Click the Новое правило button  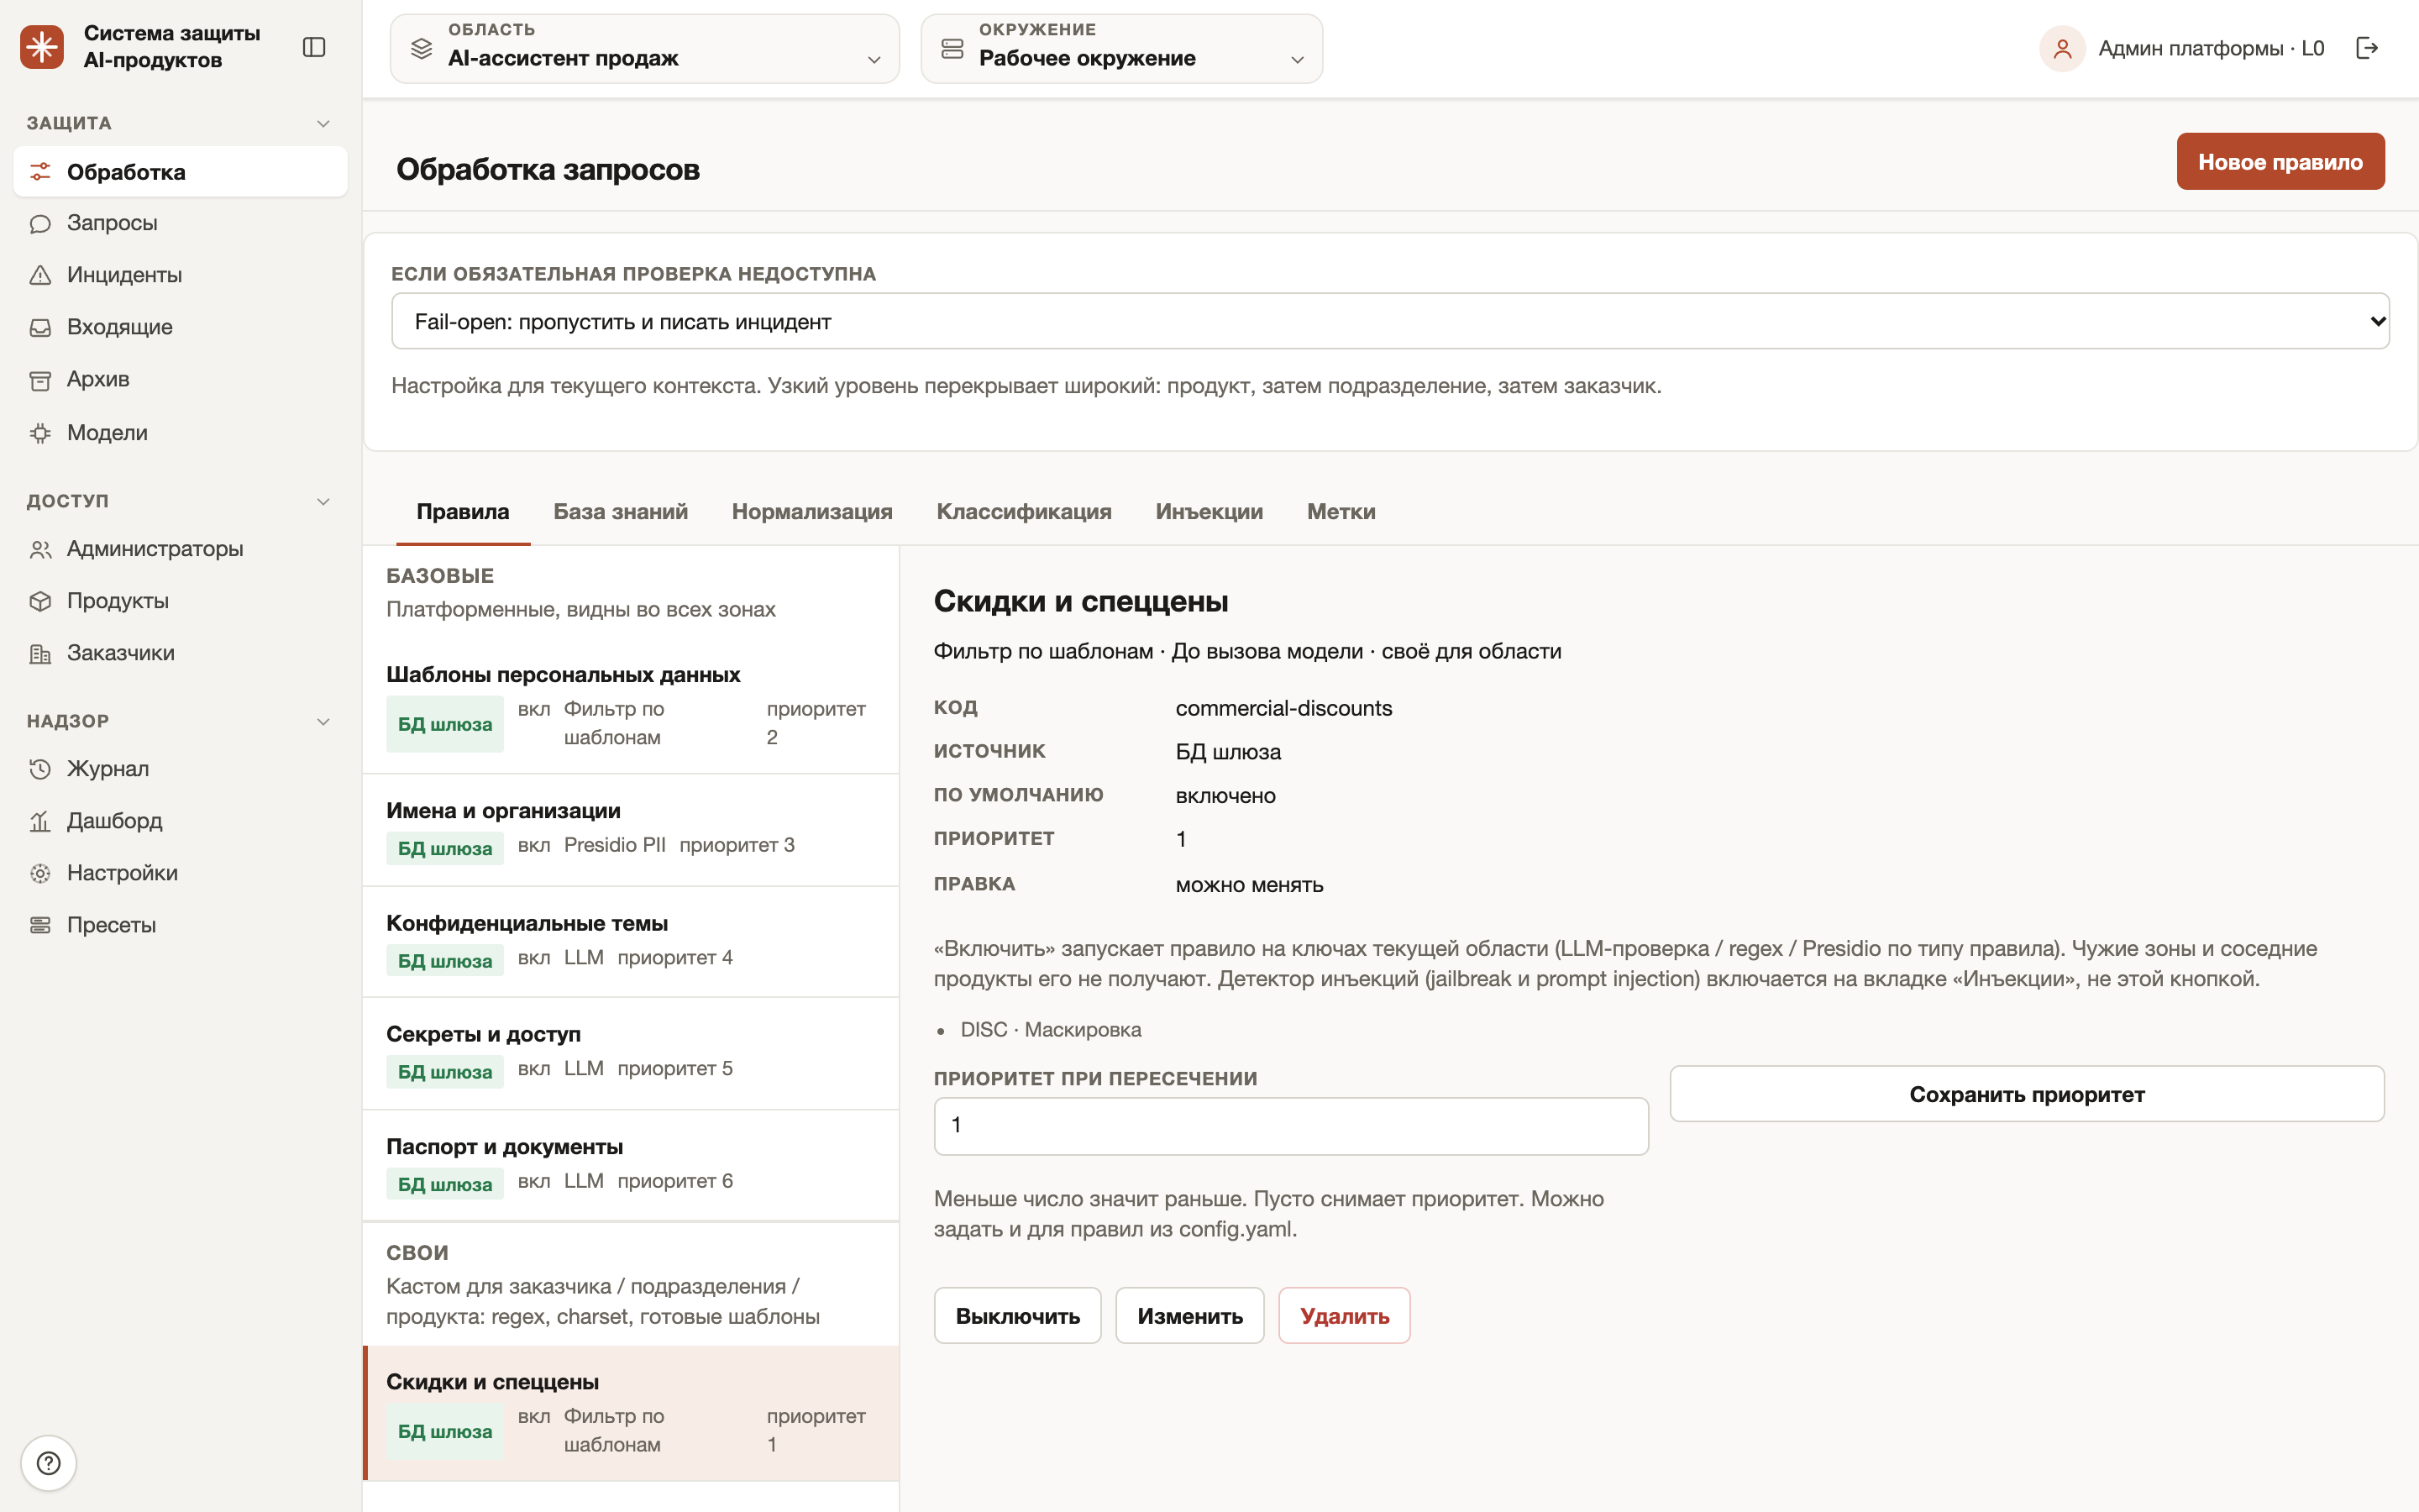pos(2280,161)
